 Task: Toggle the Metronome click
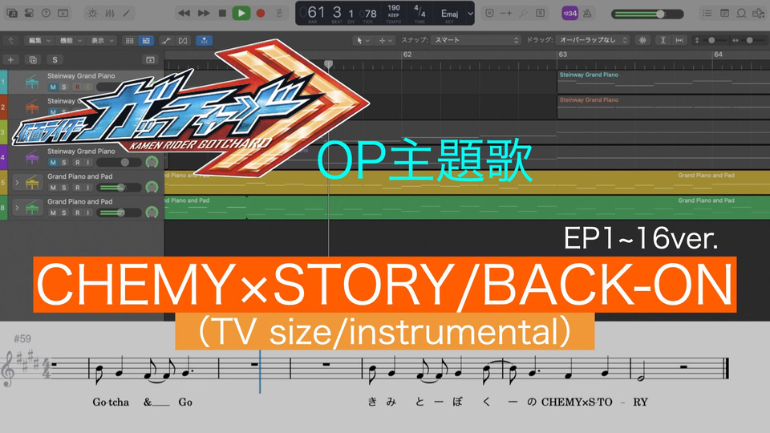(x=587, y=14)
